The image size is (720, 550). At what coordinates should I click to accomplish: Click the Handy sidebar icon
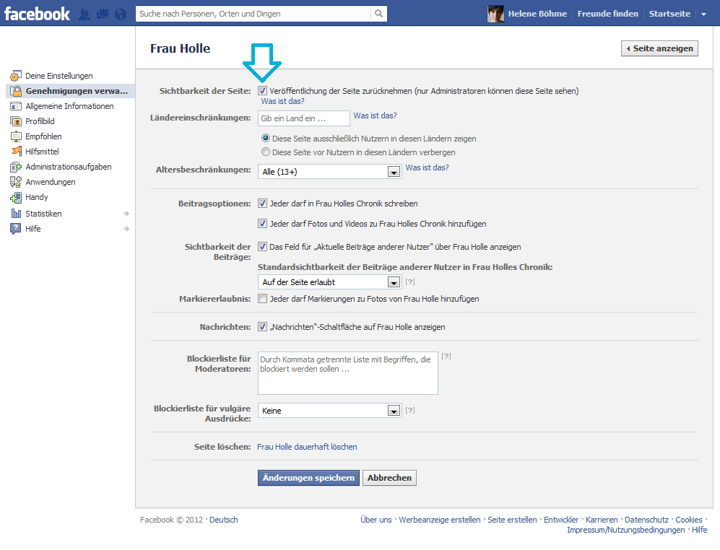point(16,198)
